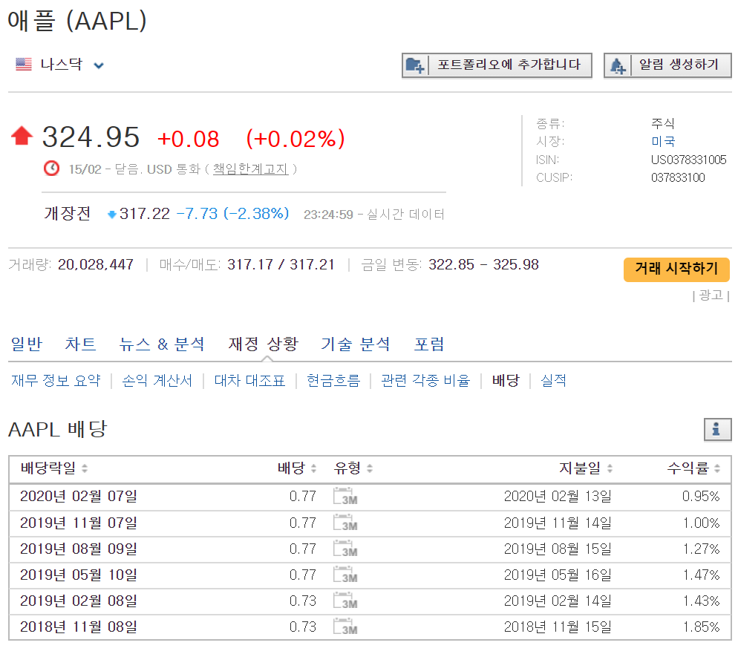Switch to the 차트 tab
The image size is (738, 654).
[80, 344]
